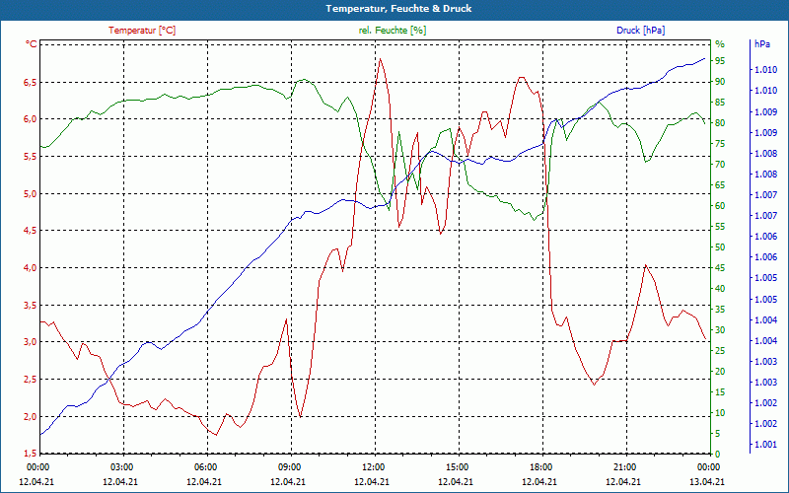The height and width of the screenshot is (493, 789).
Task: Click the "%" unit label above humidity axis
Action: [x=720, y=44]
